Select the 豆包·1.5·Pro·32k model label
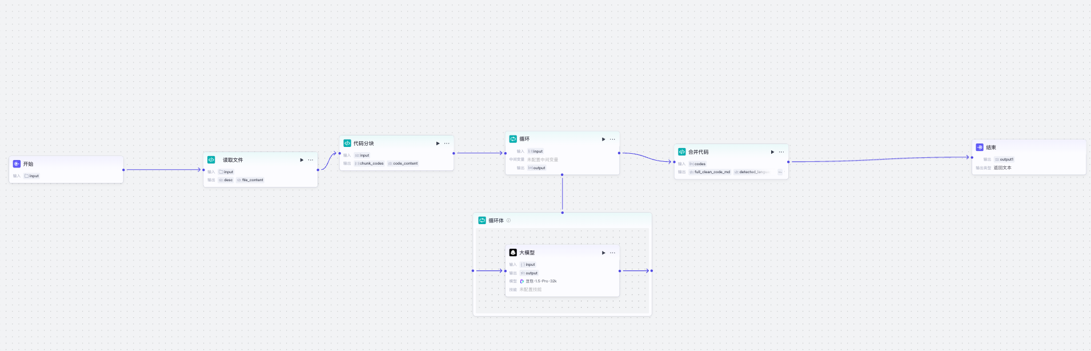Viewport: 1091px width, 351px height. pyautogui.click(x=540, y=281)
